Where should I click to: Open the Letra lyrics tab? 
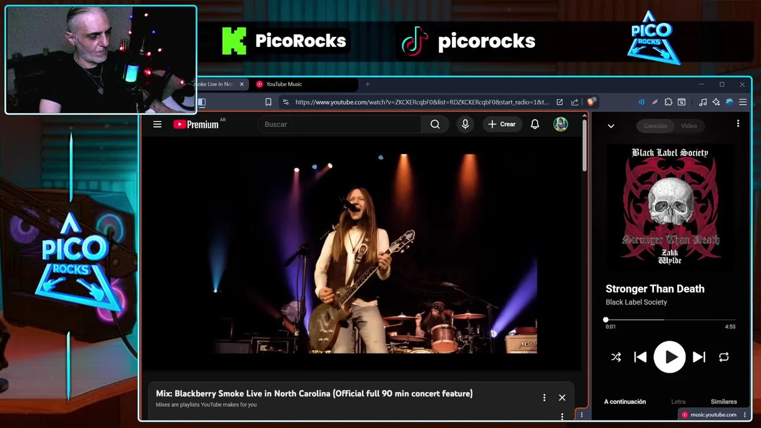click(x=678, y=402)
